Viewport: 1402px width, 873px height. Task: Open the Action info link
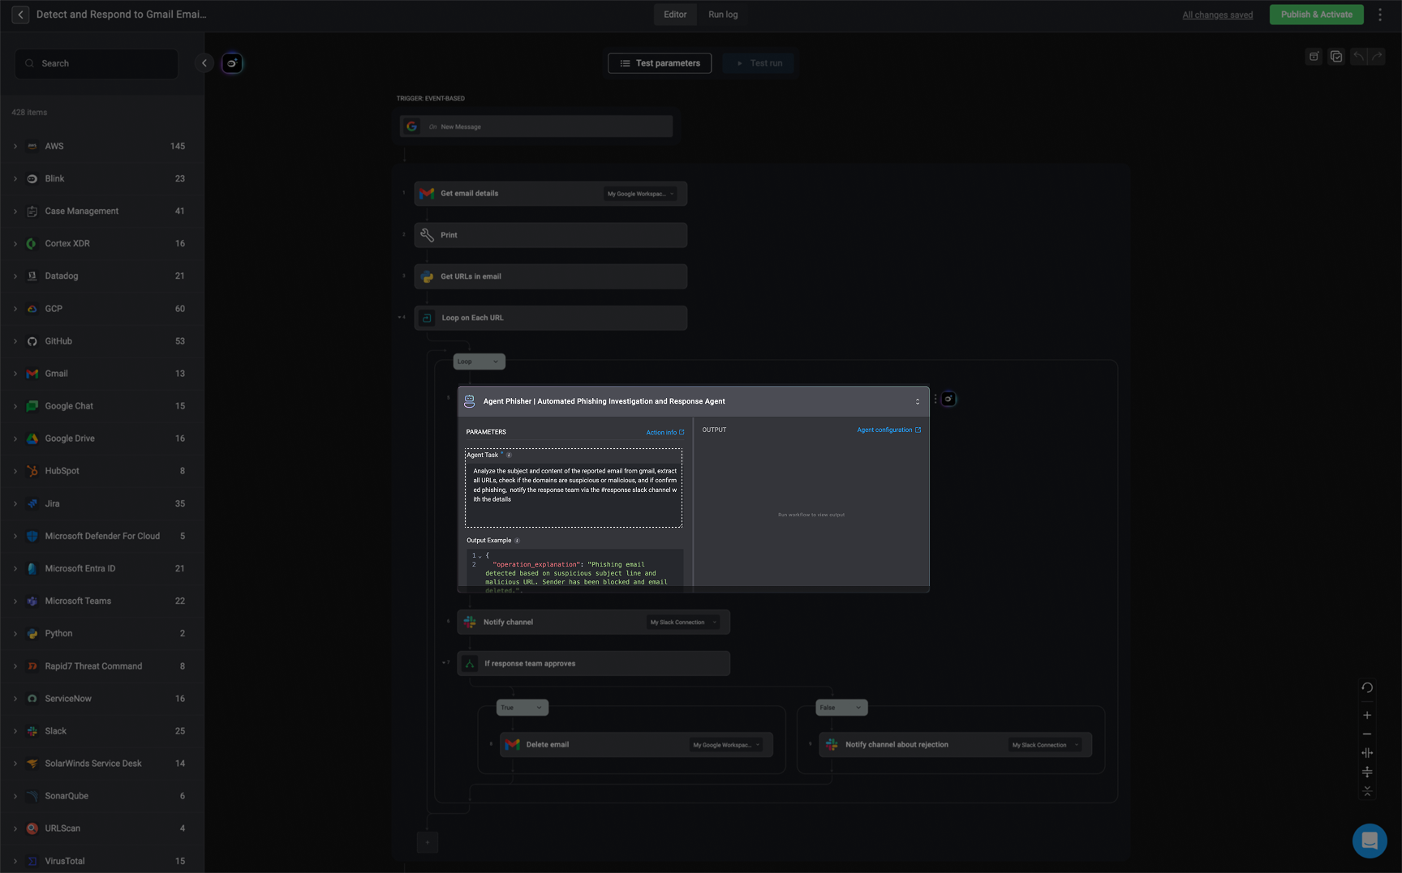665,433
